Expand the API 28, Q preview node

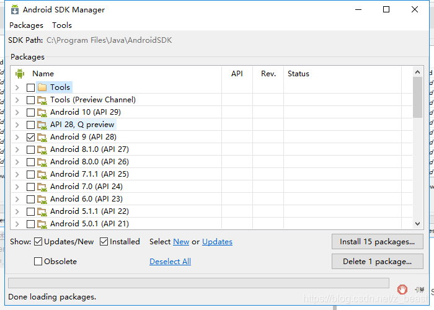[17, 125]
